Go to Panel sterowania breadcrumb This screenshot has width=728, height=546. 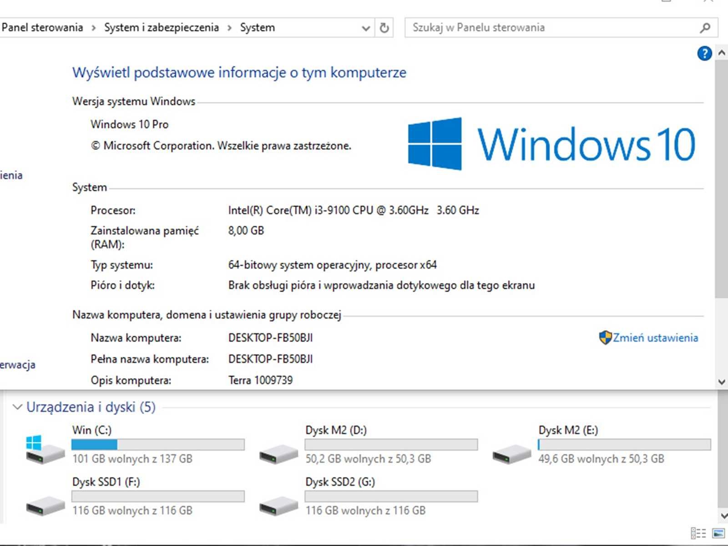tap(42, 27)
